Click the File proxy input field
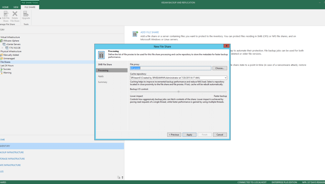The width and height of the screenshot is (325, 184). tap(171, 68)
